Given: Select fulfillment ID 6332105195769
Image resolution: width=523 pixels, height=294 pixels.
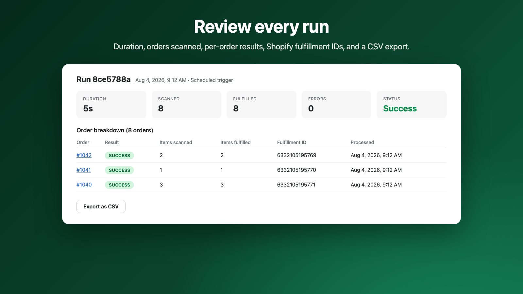Looking at the screenshot, I should point(297,155).
